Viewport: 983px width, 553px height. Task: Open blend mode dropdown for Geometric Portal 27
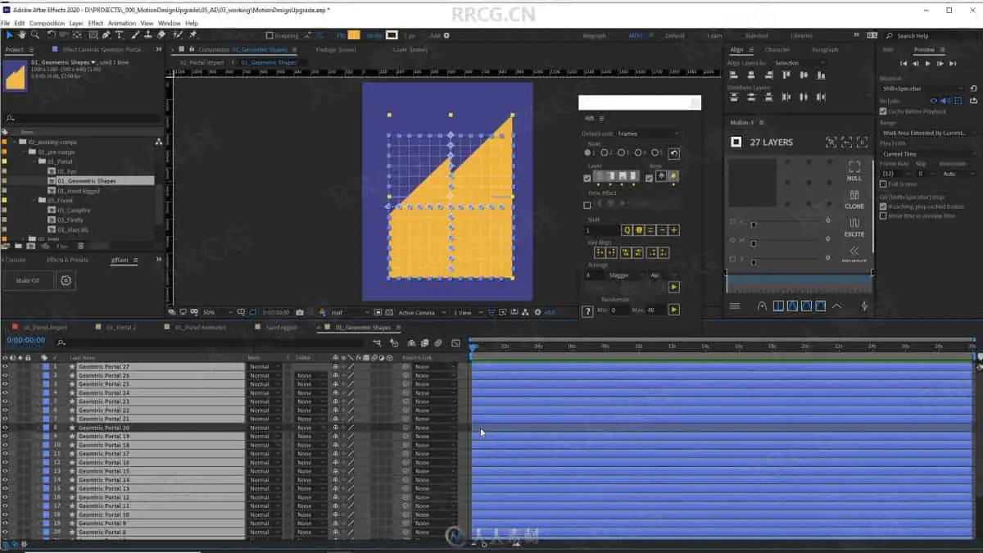coord(264,367)
